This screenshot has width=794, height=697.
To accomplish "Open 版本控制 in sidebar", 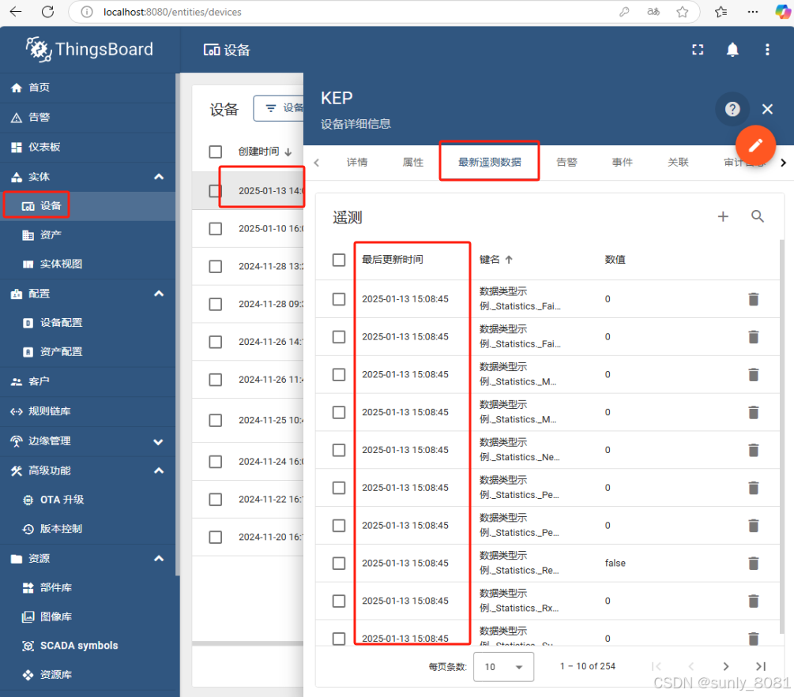I will pyautogui.click(x=88, y=529).
